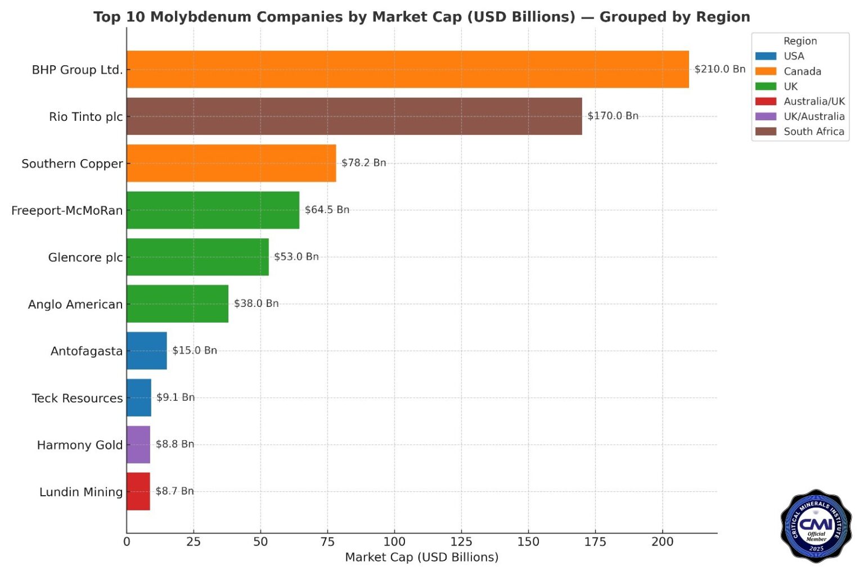Screen dimensions: 864x575
Task: Click the USA blue legend swatch
Action: pos(766,56)
